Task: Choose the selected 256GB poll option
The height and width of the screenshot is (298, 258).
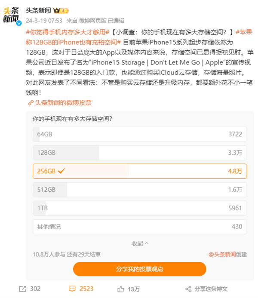Action: pyautogui.click(x=140, y=171)
